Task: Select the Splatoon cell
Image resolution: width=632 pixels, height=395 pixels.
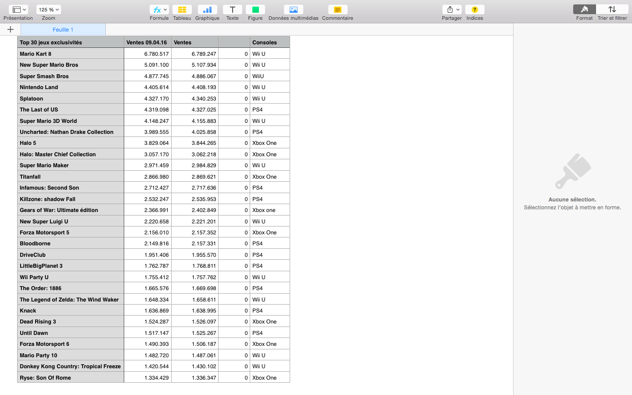Action: pos(71,98)
